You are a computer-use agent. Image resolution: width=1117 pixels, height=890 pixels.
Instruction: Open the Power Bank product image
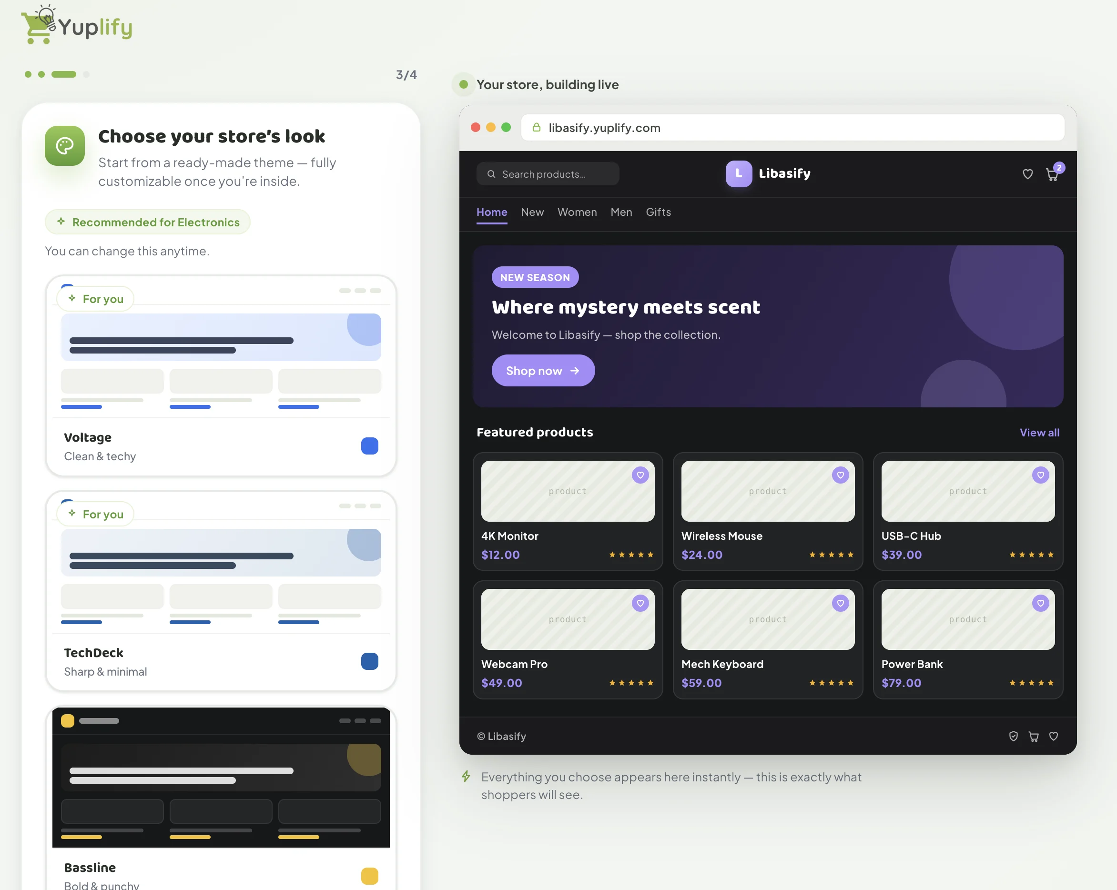tap(967, 619)
